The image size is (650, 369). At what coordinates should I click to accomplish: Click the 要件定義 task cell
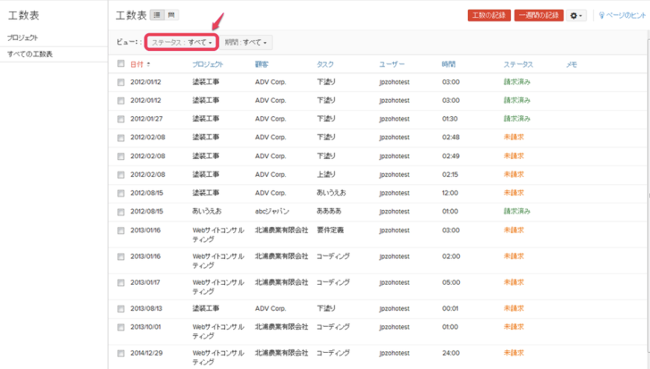pyautogui.click(x=330, y=230)
